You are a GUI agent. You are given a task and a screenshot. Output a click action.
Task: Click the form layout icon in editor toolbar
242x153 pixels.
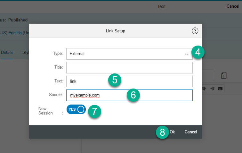pos(220,89)
